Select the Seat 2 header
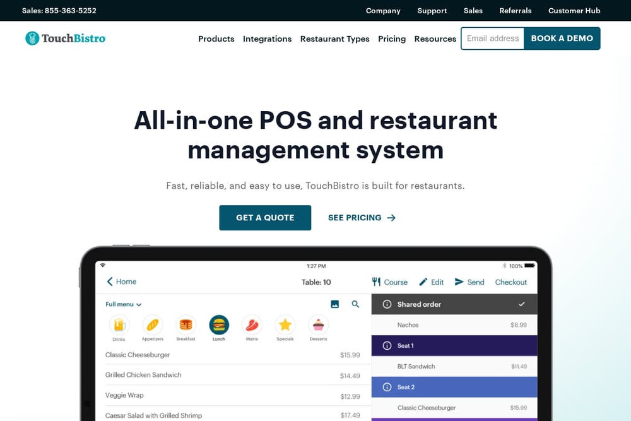 pyautogui.click(x=454, y=387)
